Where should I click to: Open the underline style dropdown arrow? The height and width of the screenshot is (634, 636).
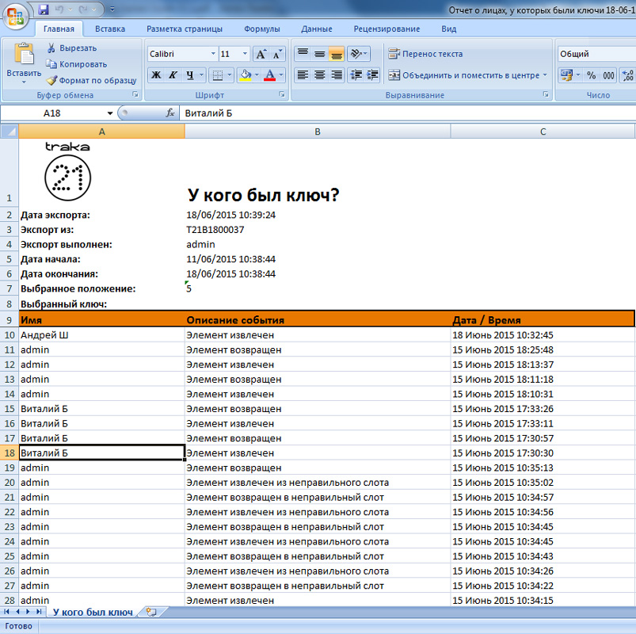coord(202,75)
